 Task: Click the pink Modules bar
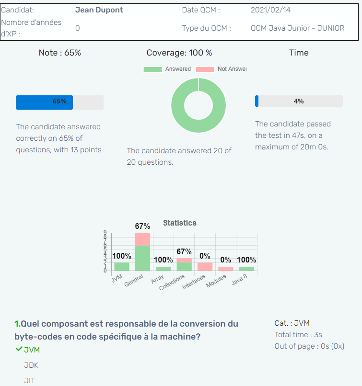[225, 269]
